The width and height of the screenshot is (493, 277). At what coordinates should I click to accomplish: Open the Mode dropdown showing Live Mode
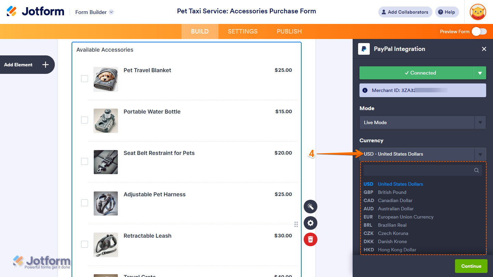click(x=422, y=122)
